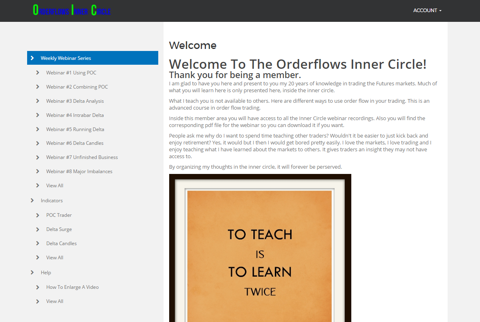480x322 pixels.
Task: Click the chevron icon beside POC Trader
Action: [x=38, y=215]
